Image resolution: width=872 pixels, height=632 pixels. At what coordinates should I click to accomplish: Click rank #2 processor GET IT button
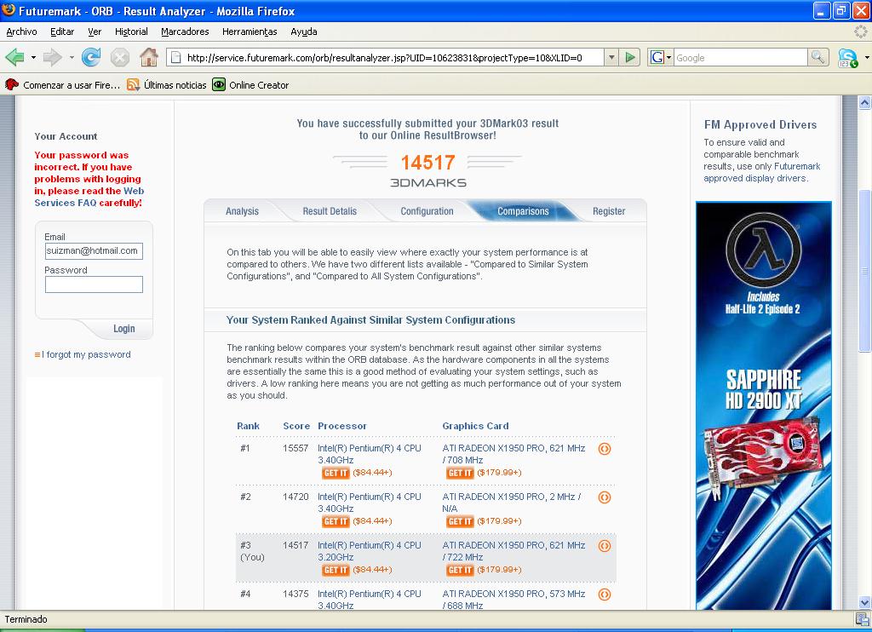(336, 521)
